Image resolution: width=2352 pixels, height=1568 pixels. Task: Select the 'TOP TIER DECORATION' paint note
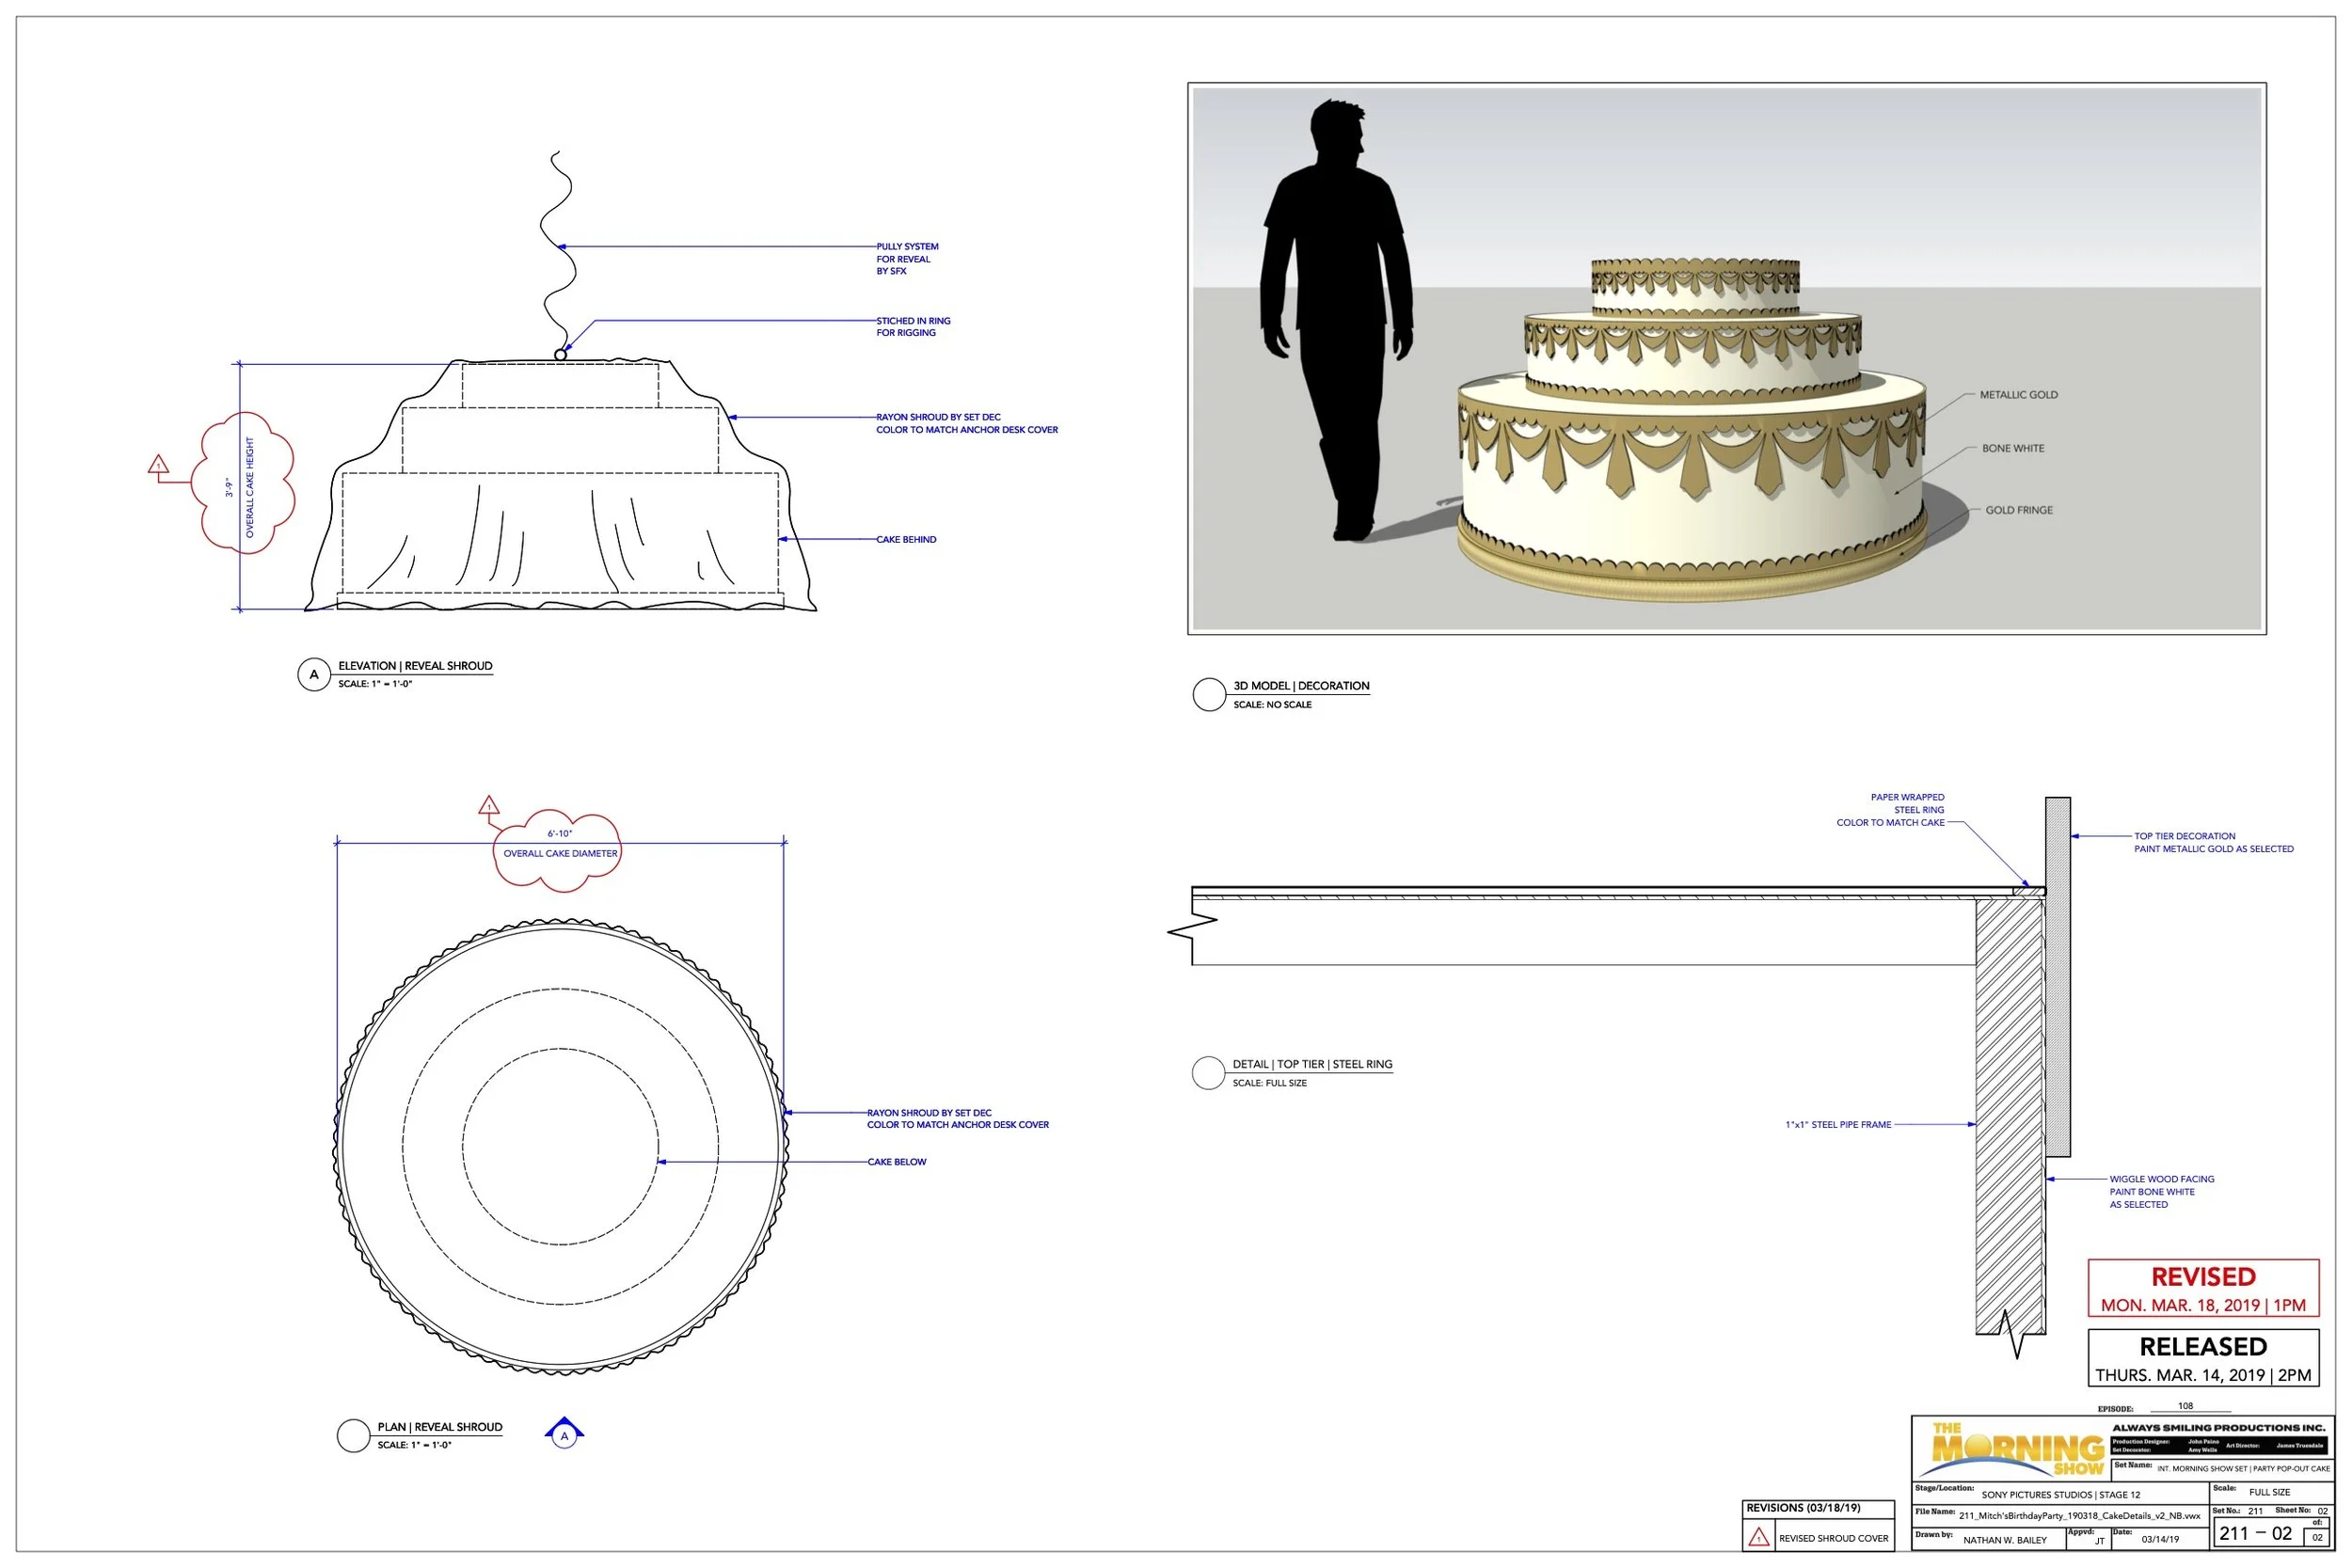[2214, 843]
